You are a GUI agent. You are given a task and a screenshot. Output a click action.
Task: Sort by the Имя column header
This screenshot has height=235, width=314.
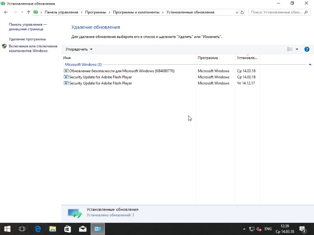[x=129, y=58]
